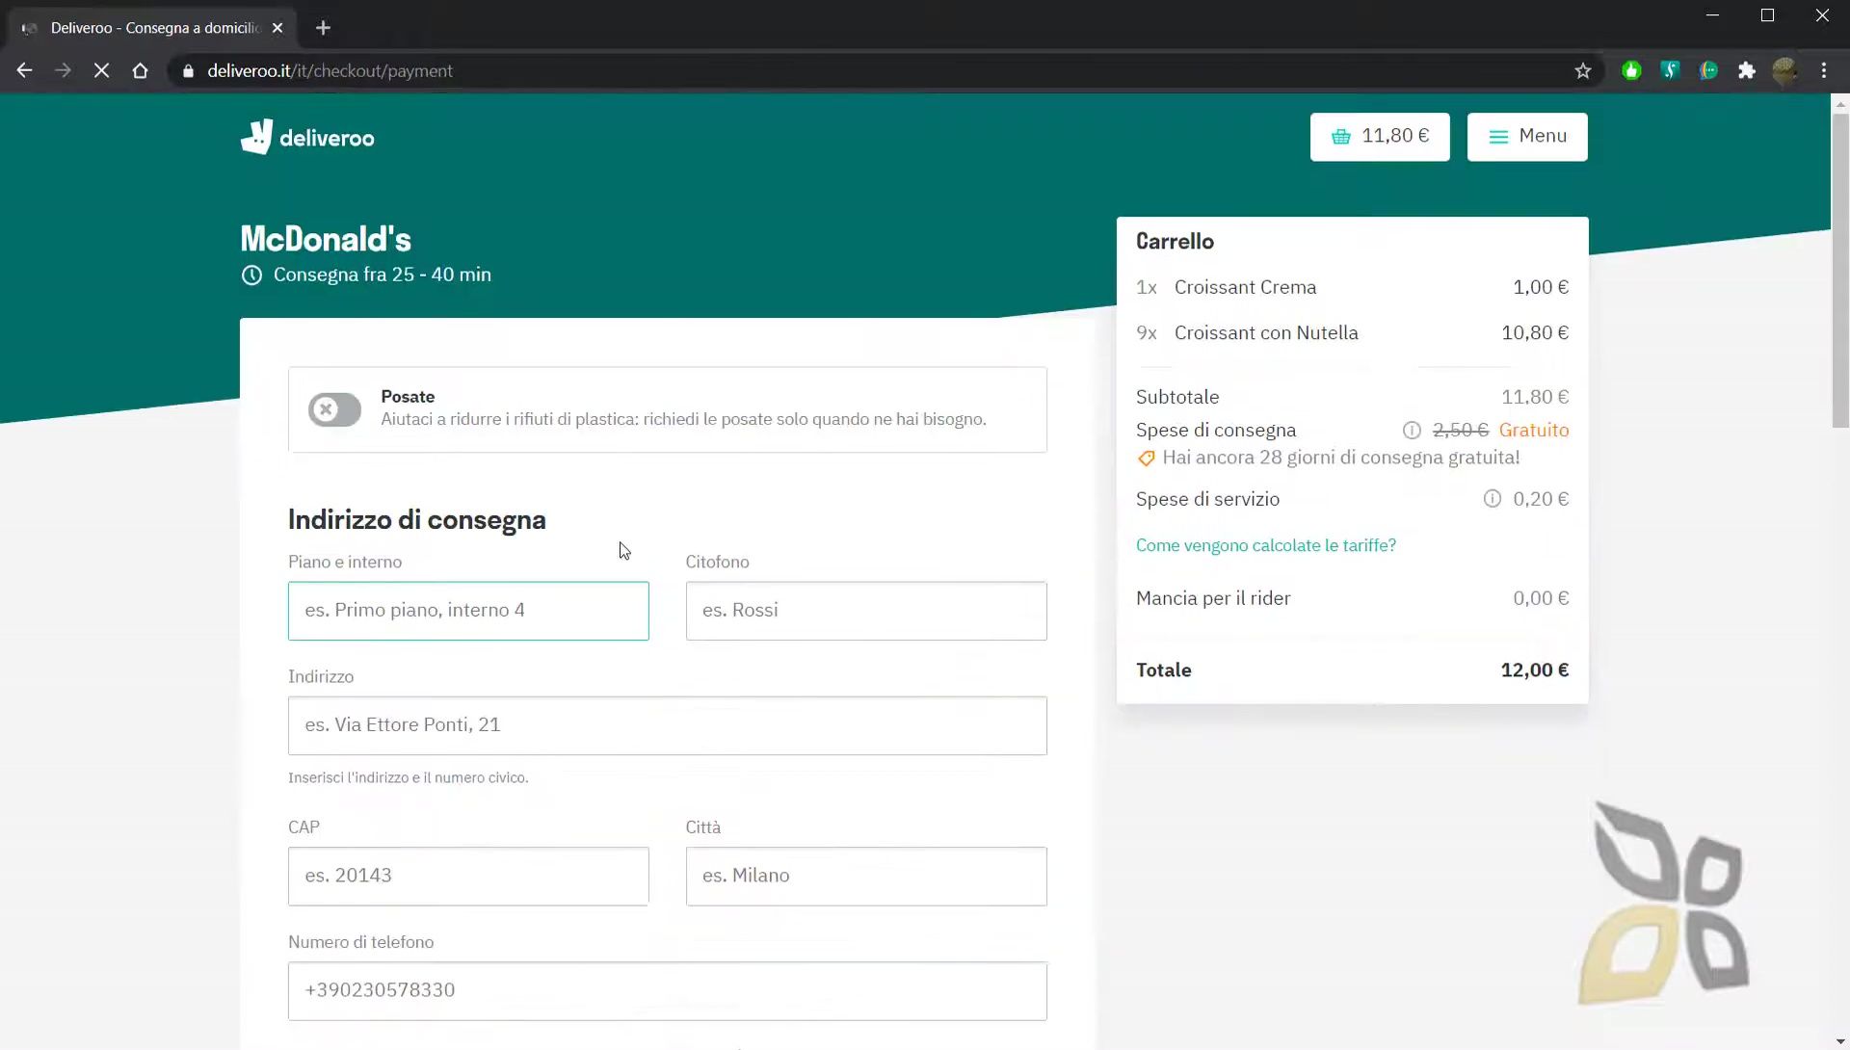Open the Menu button
The image size is (1850, 1050).
click(x=1526, y=137)
